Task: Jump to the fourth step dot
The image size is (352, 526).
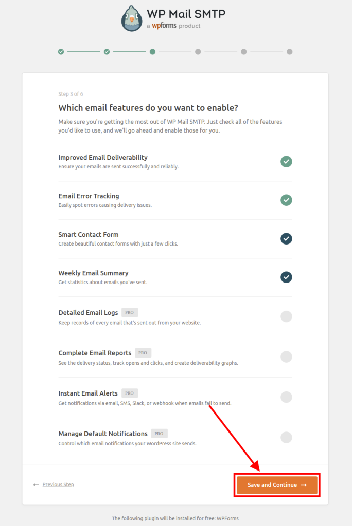Action: click(x=198, y=52)
